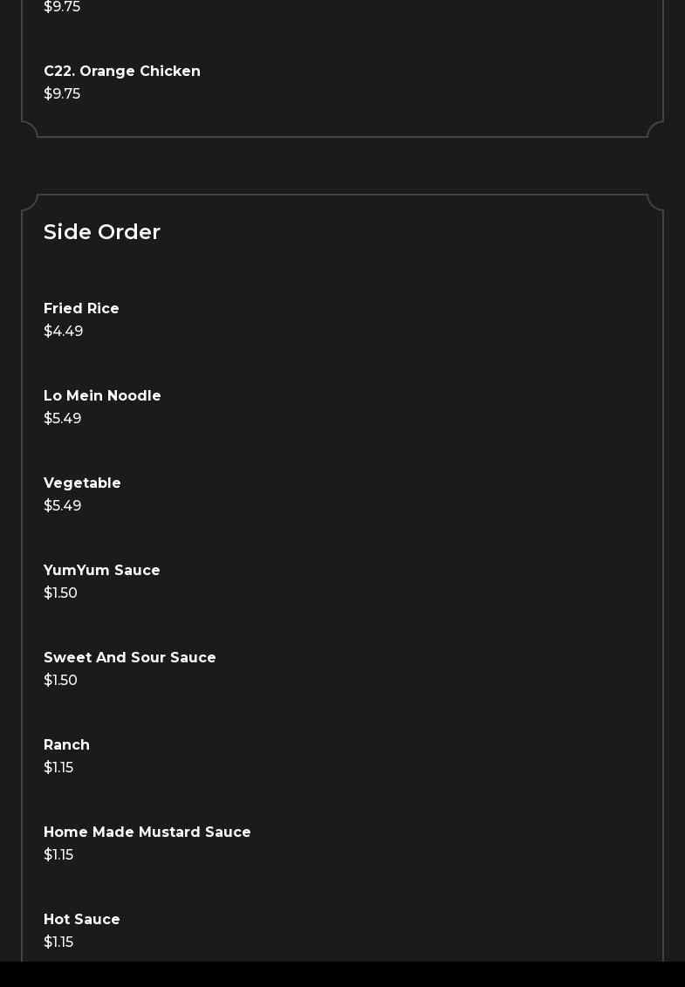Click the cut-off price above C22. Orange Chicken
The height and width of the screenshot is (987, 685).
click(62, 7)
